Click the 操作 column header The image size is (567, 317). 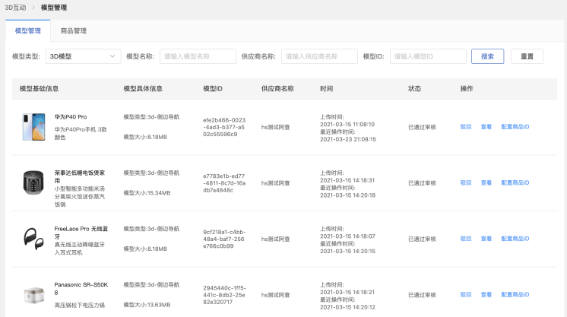(467, 89)
